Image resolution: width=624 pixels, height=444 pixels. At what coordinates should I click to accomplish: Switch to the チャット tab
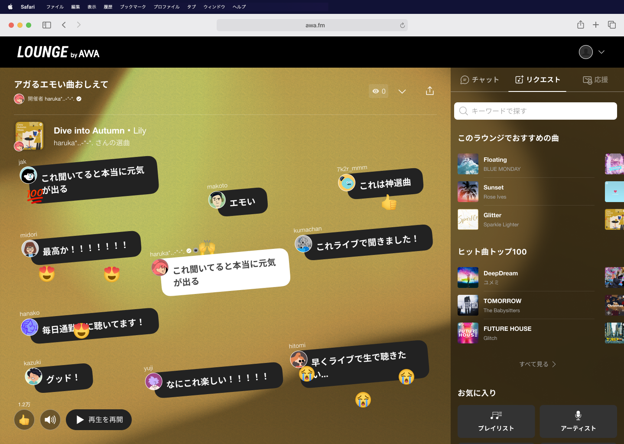point(479,80)
